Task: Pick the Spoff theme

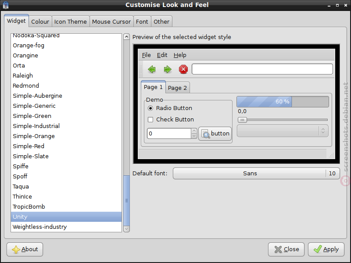Action: click(x=66, y=176)
